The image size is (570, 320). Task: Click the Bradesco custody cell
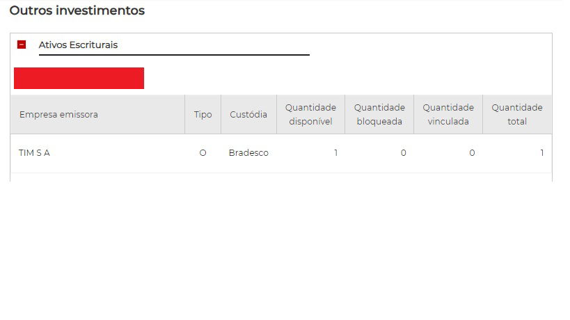(x=248, y=153)
